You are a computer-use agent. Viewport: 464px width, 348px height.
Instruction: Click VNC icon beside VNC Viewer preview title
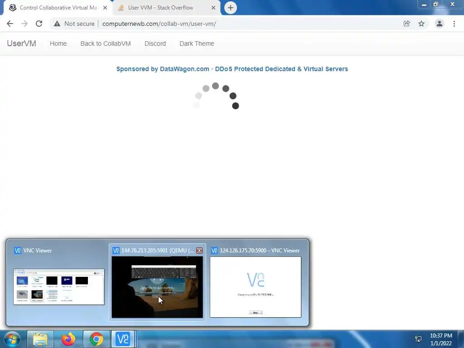[x=18, y=251]
